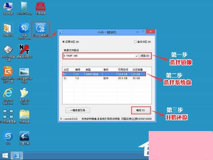Launch the NT password cracking tool icon
The width and height of the screenshot is (213, 160).
pos(24,51)
